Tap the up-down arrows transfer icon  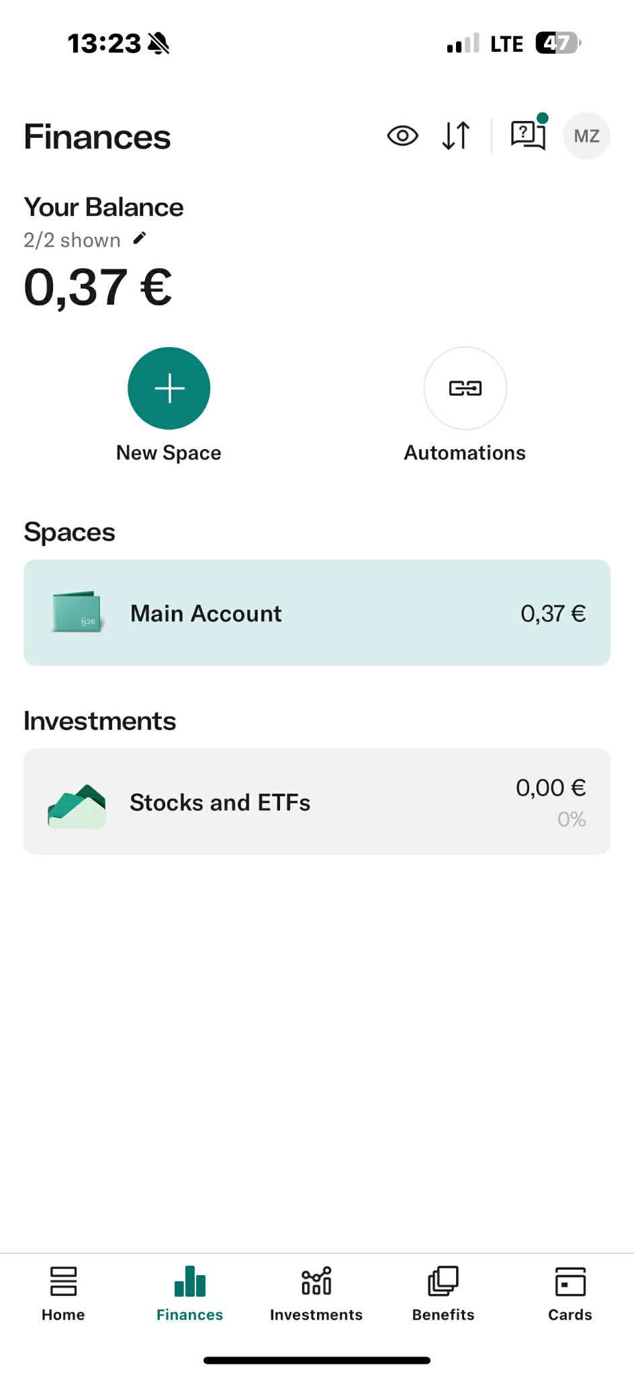pyautogui.click(x=456, y=136)
